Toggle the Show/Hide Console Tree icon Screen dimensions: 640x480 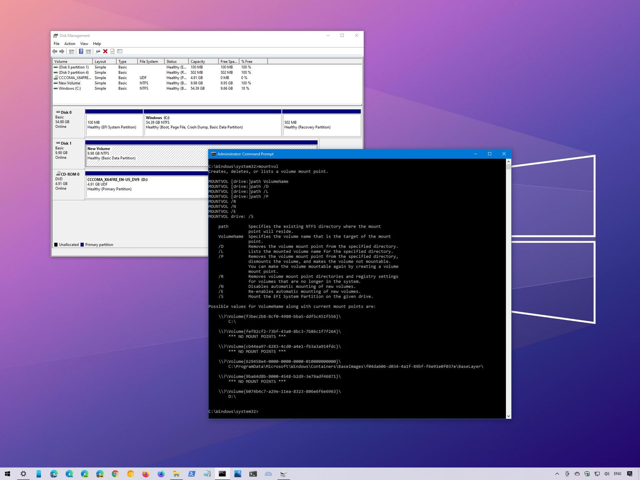[71, 51]
